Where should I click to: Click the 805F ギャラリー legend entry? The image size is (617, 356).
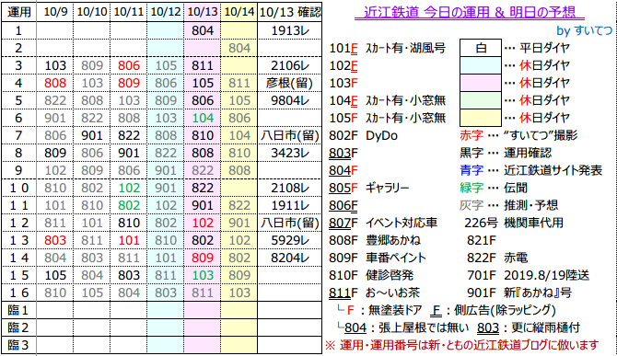click(368, 188)
